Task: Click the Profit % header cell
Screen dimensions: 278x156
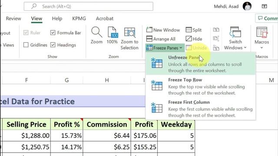Action: (x=66, y=124)
